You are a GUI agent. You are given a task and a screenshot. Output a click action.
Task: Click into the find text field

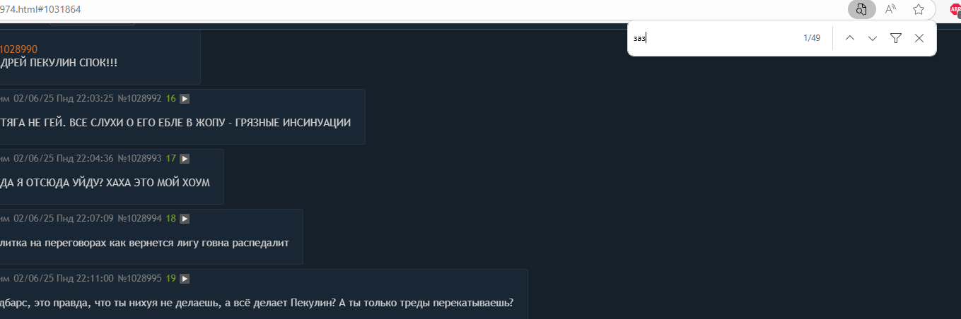click(714, 38)
